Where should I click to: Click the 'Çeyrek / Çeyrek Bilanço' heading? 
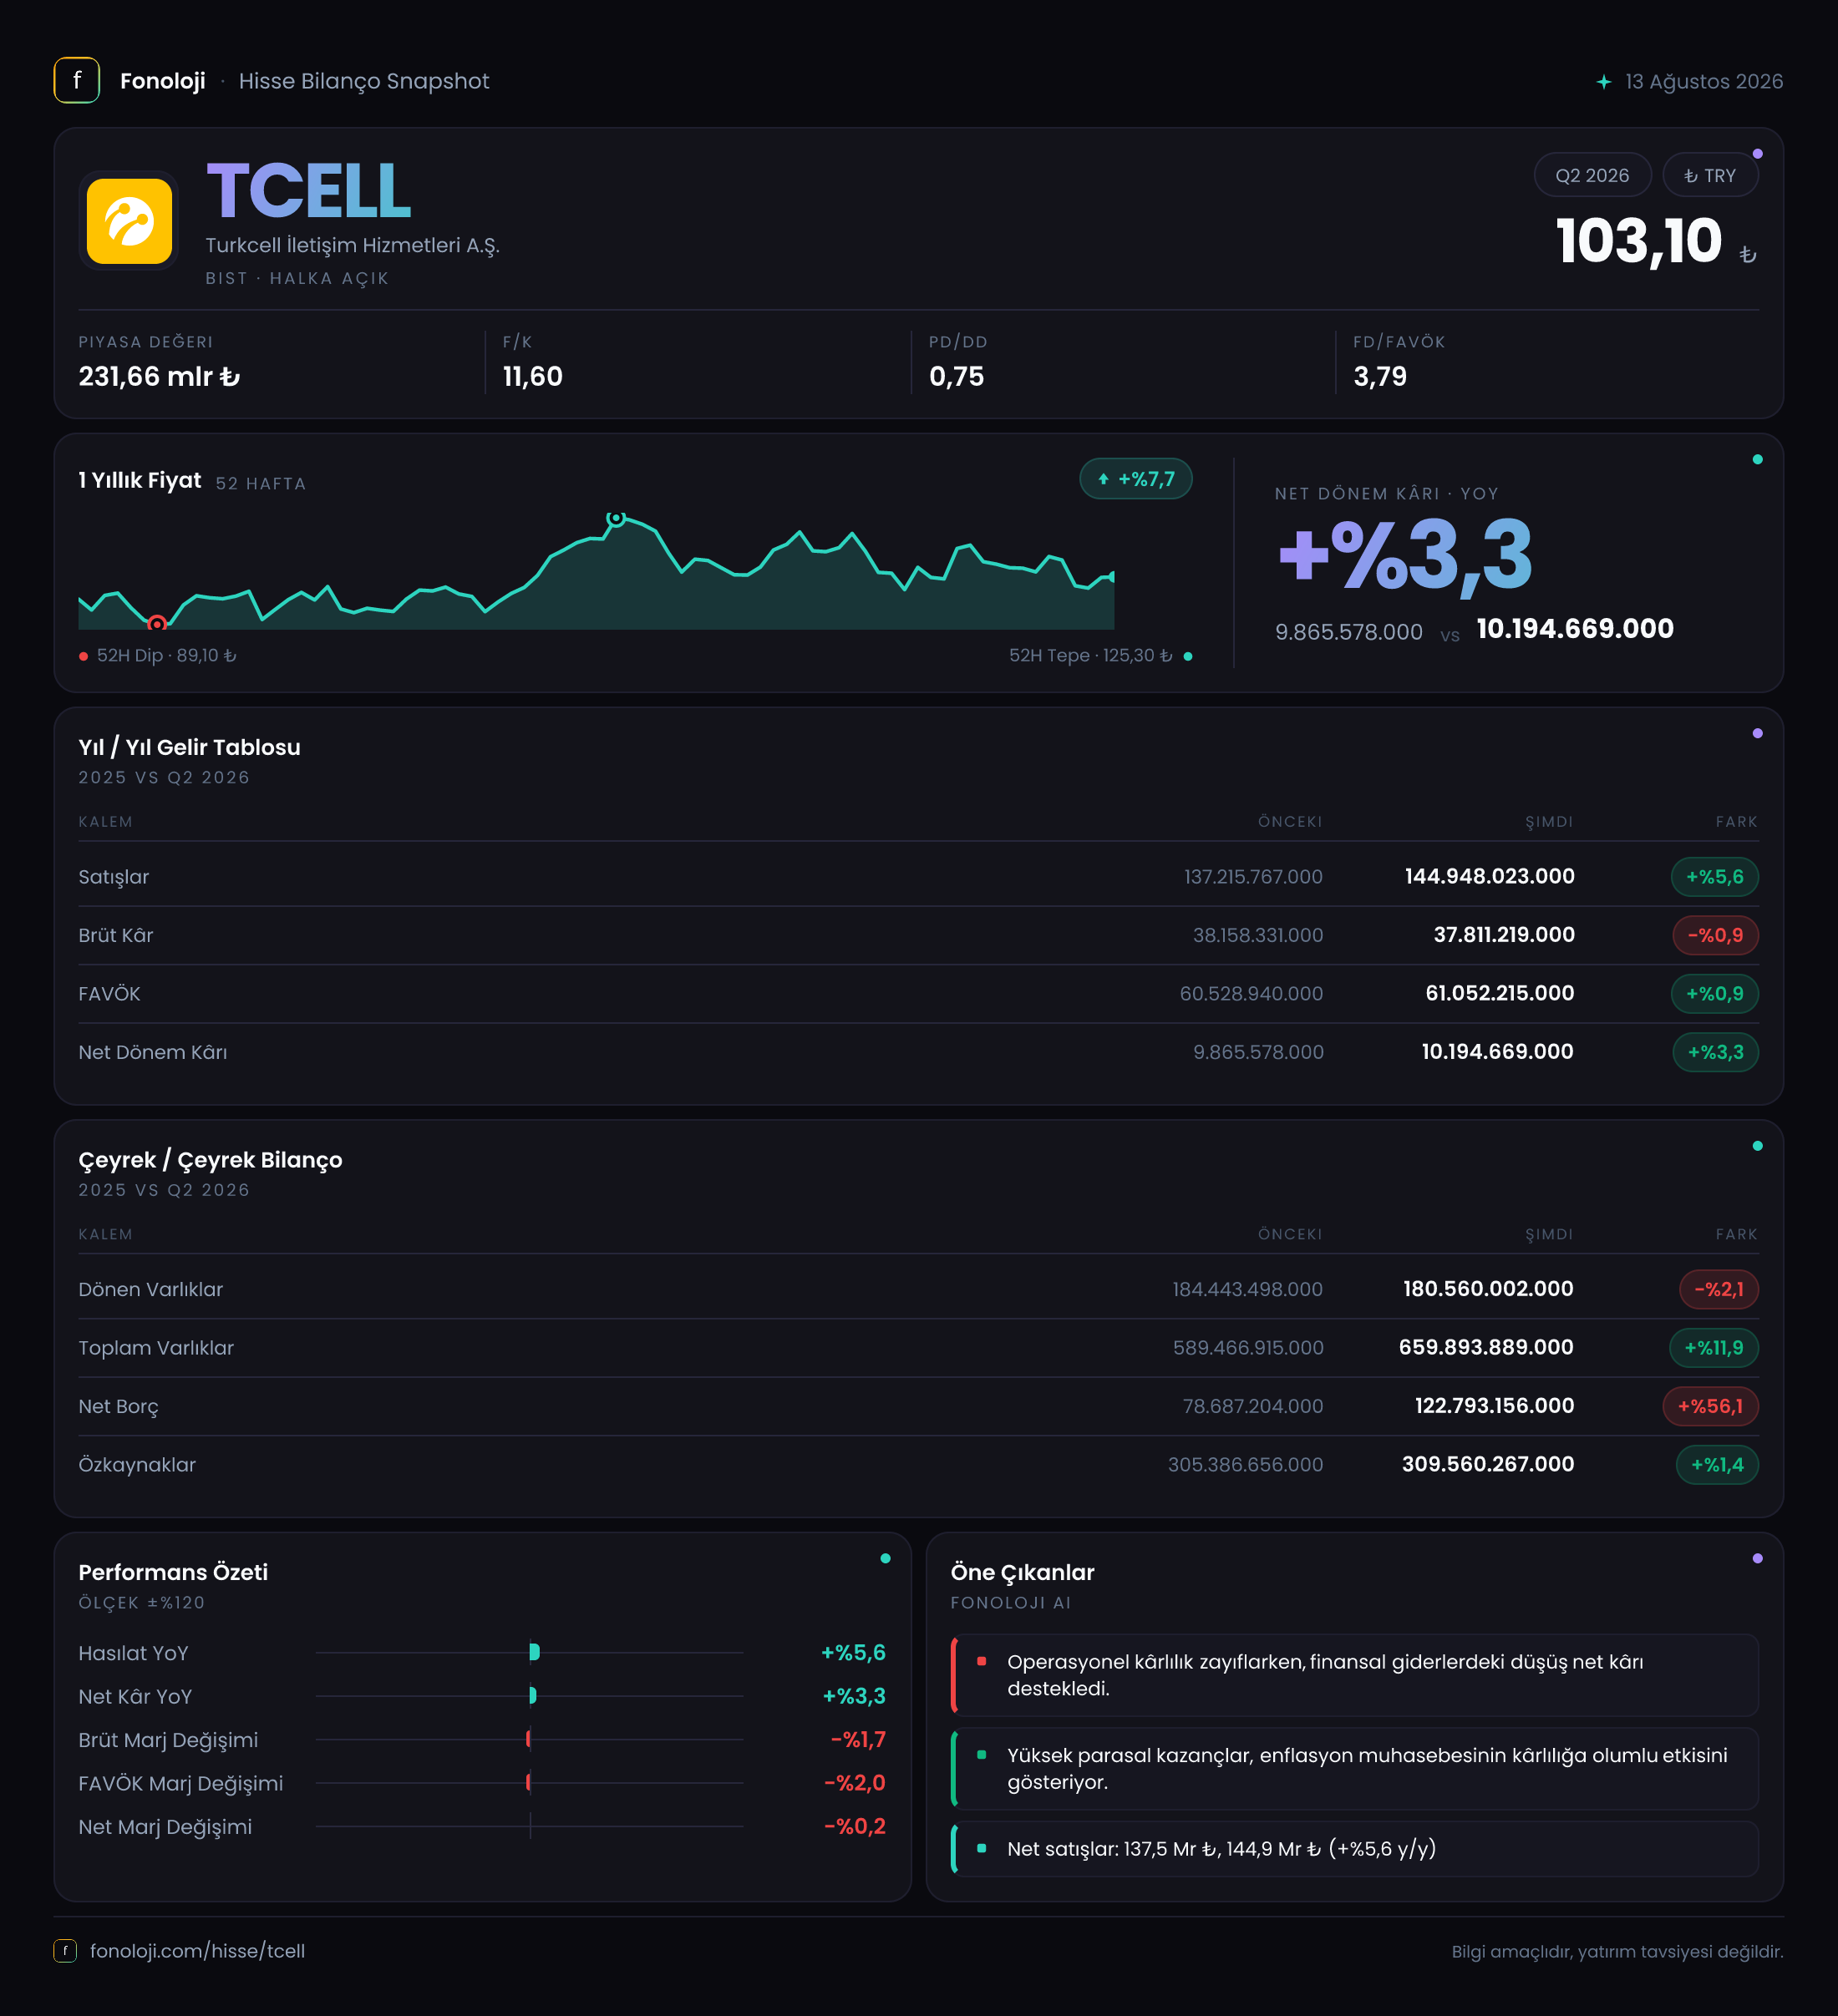coord(210,1160)
